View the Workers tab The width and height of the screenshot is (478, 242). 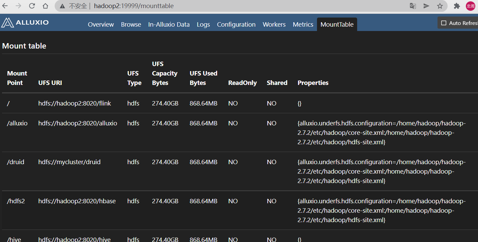(x=274, y=24)
